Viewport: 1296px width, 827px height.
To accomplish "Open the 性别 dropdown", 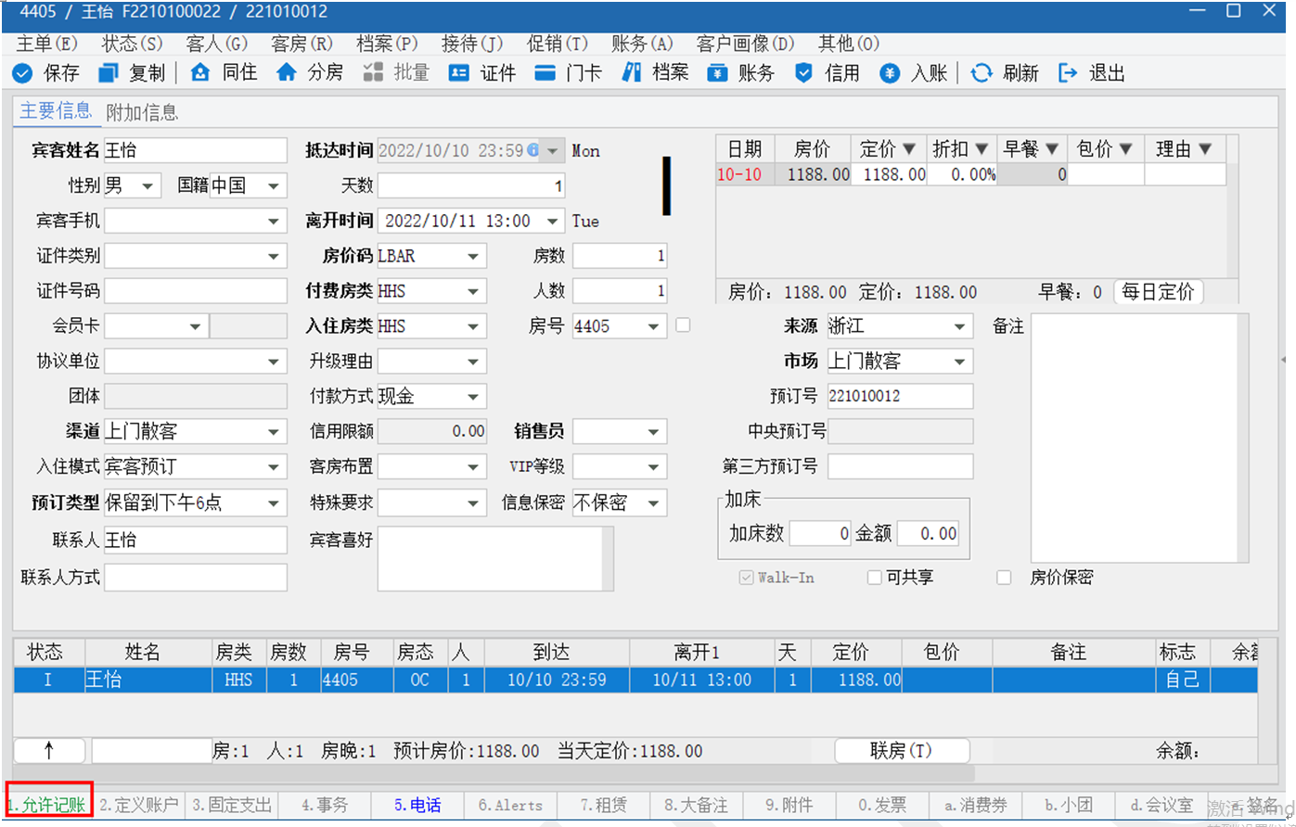I will point(148,185).
